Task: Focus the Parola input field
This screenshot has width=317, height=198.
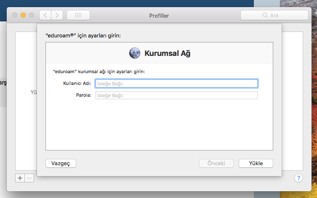Action: point(176,95)
